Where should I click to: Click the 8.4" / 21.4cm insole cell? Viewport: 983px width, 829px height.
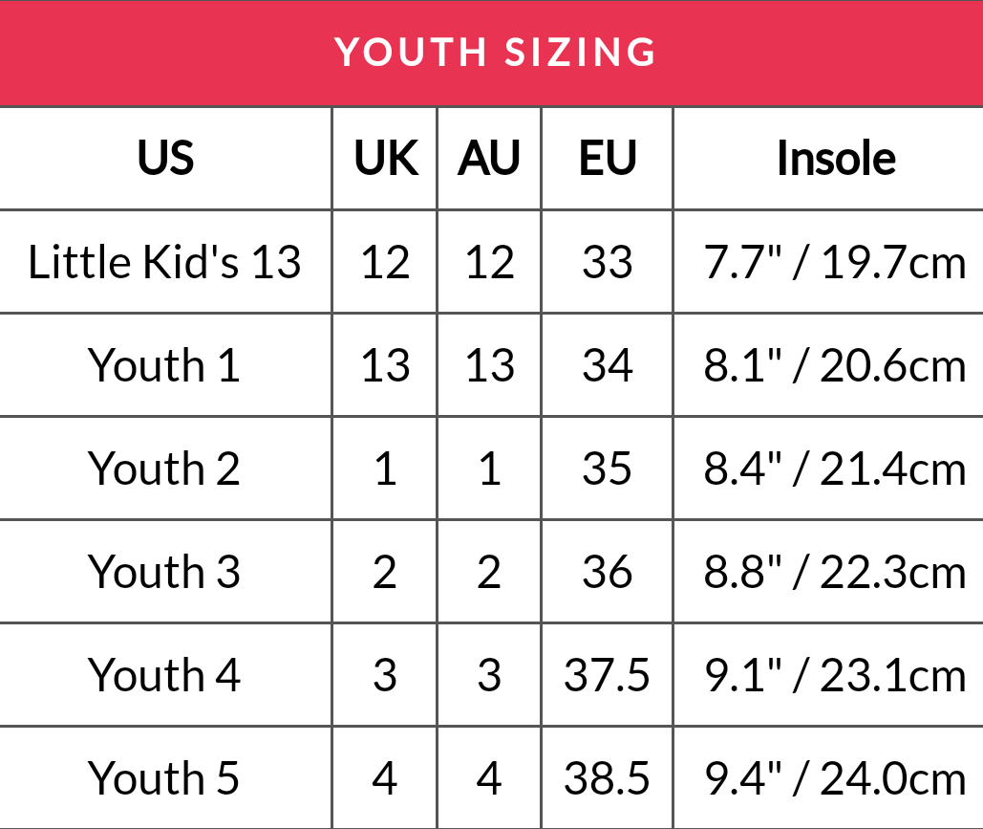(x=835, y=469)
